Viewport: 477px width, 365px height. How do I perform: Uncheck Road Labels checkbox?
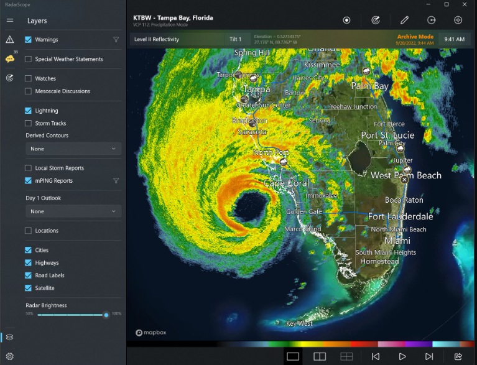tap(28, 275)
